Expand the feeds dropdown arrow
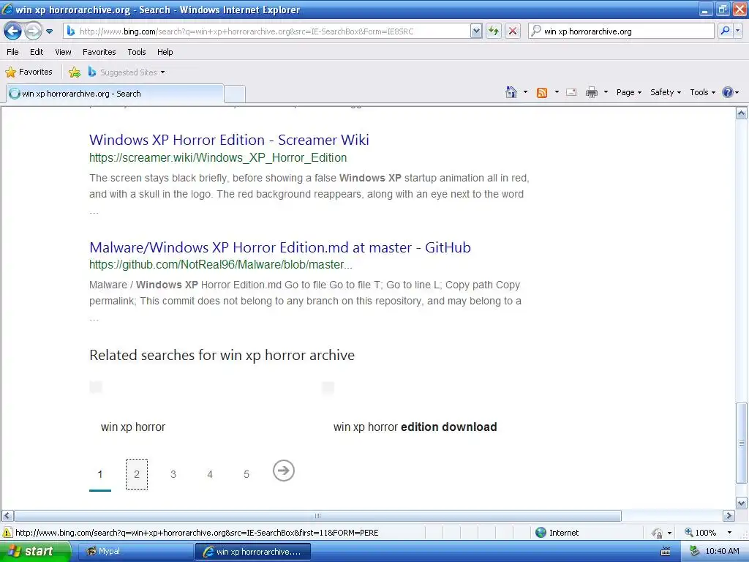This screenshot has height=562, width=749. 557,91
